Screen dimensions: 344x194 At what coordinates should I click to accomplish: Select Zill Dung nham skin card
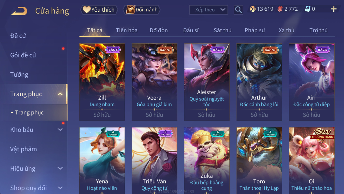coord(102,82)
